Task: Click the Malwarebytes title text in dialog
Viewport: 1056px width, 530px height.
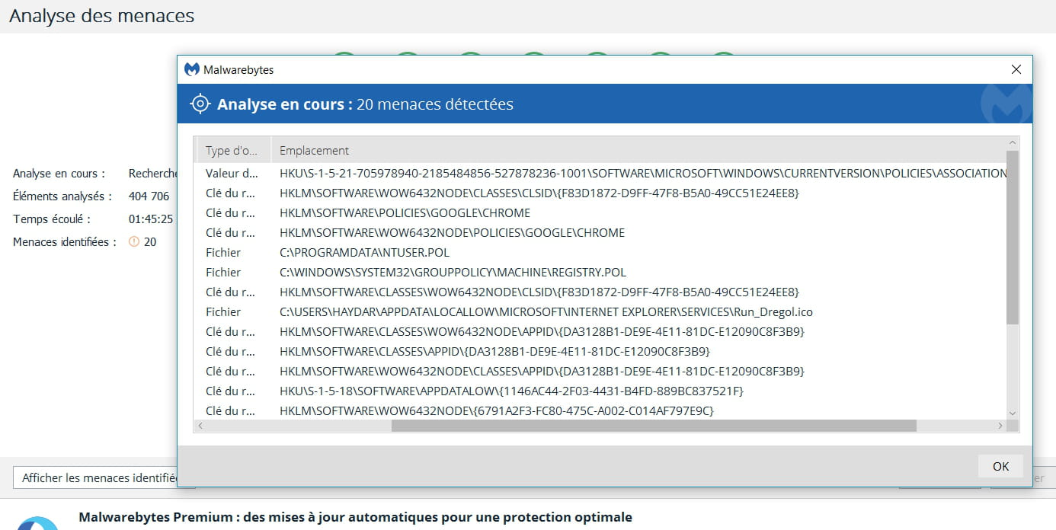Action: click(x=238, y=69)
